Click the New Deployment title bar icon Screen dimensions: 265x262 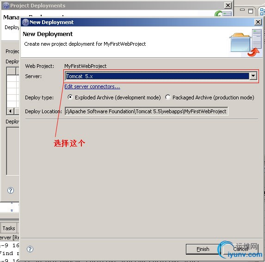pos(25,22)
